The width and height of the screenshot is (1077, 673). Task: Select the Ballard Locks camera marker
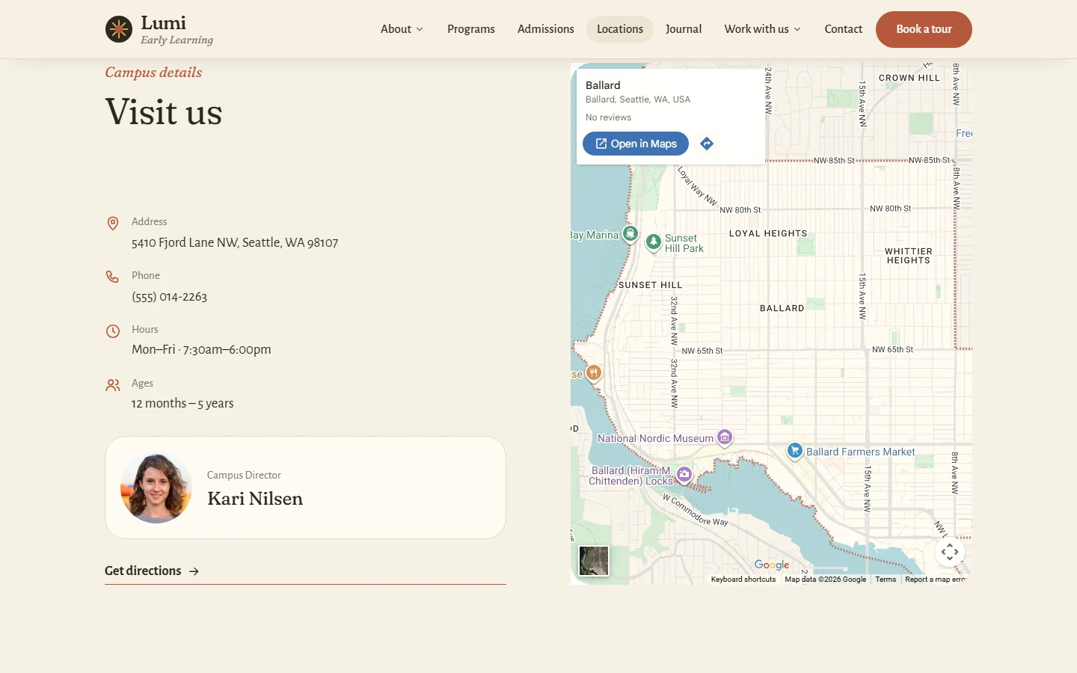tap(684, 474)
